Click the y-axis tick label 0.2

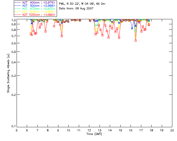(14, 95)
